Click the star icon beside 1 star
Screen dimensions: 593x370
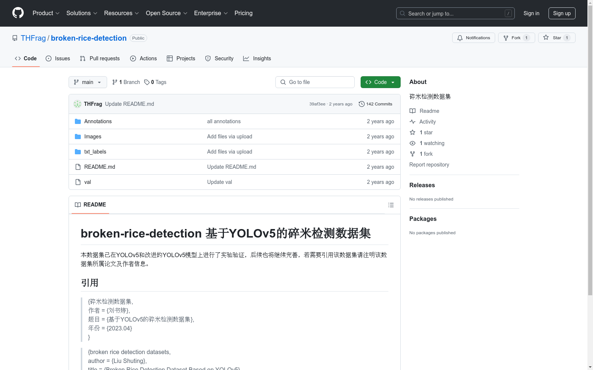pos(413,132)
